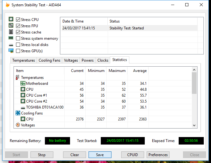Click the Motherboard row icon
This screenshot has height=163, width=211.
coord(23,83)
